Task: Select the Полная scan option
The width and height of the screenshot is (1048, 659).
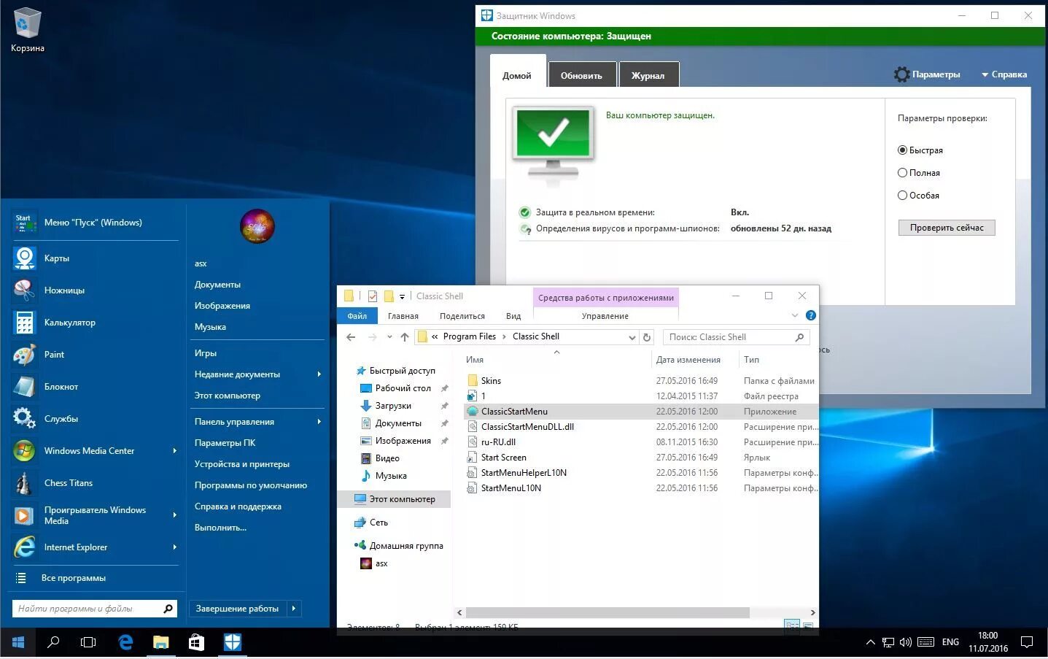Action: [x=919, y=173]
